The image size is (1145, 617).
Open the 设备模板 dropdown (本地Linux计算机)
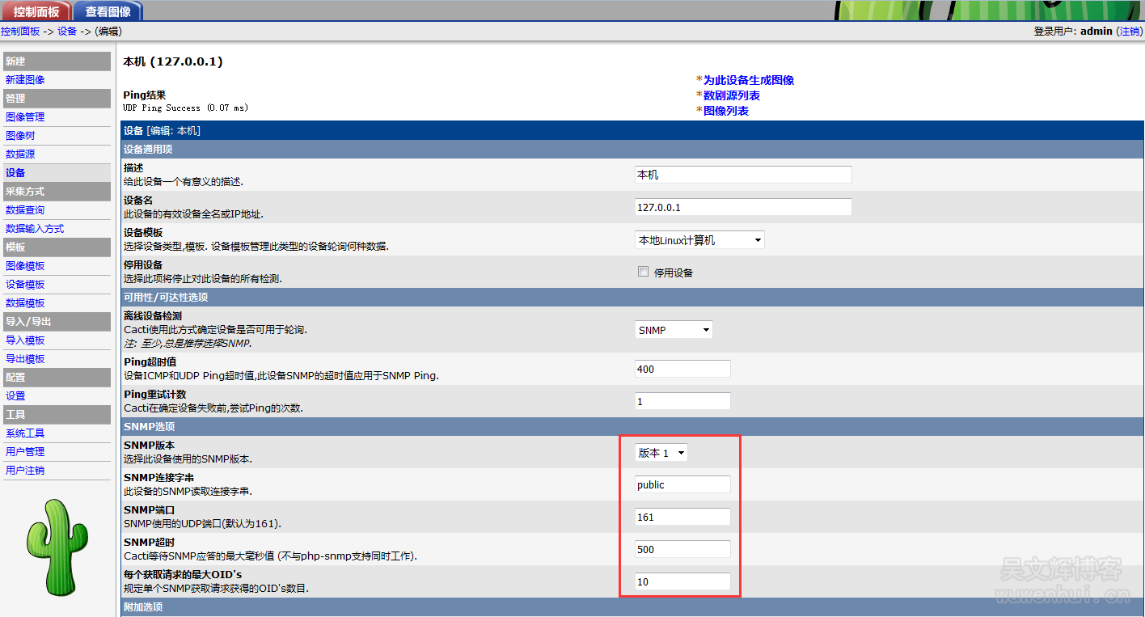(699, 240)
